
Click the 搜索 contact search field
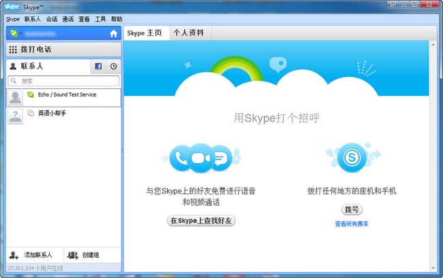click(x=63, y=80)
